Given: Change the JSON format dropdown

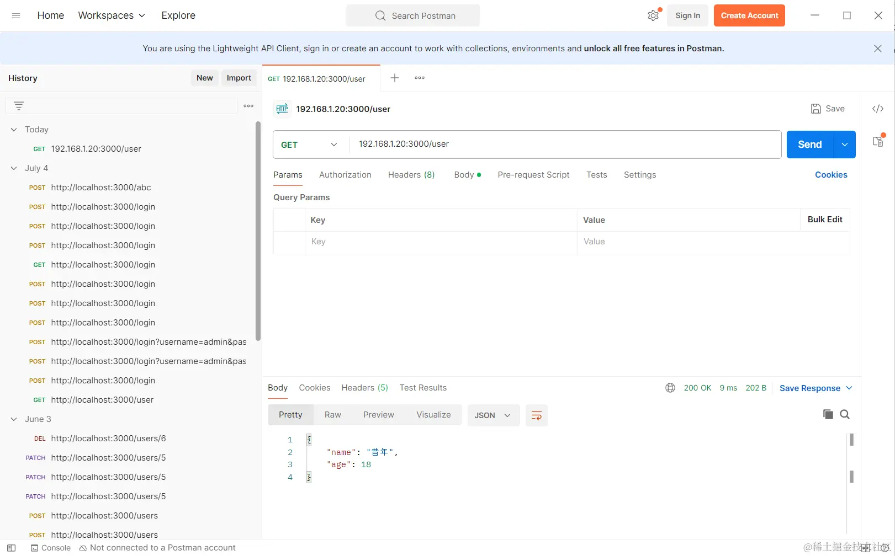Looking at the screenshot, I should [493, 415].
